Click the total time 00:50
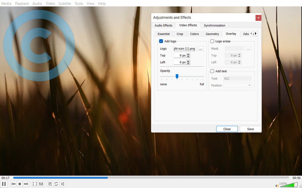Image resolution: width=302 pixels, height=188 pixels. click(296, 178)
